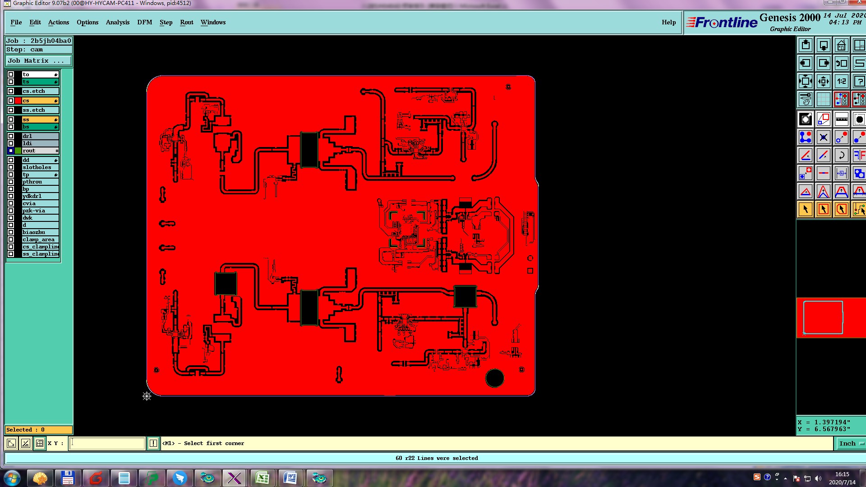866x487 pixels.
Task: Select the polygon selection arrow tool
Action: click(841, 209)
